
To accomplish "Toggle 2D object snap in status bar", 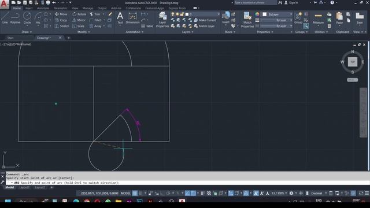I will [193, 194].
